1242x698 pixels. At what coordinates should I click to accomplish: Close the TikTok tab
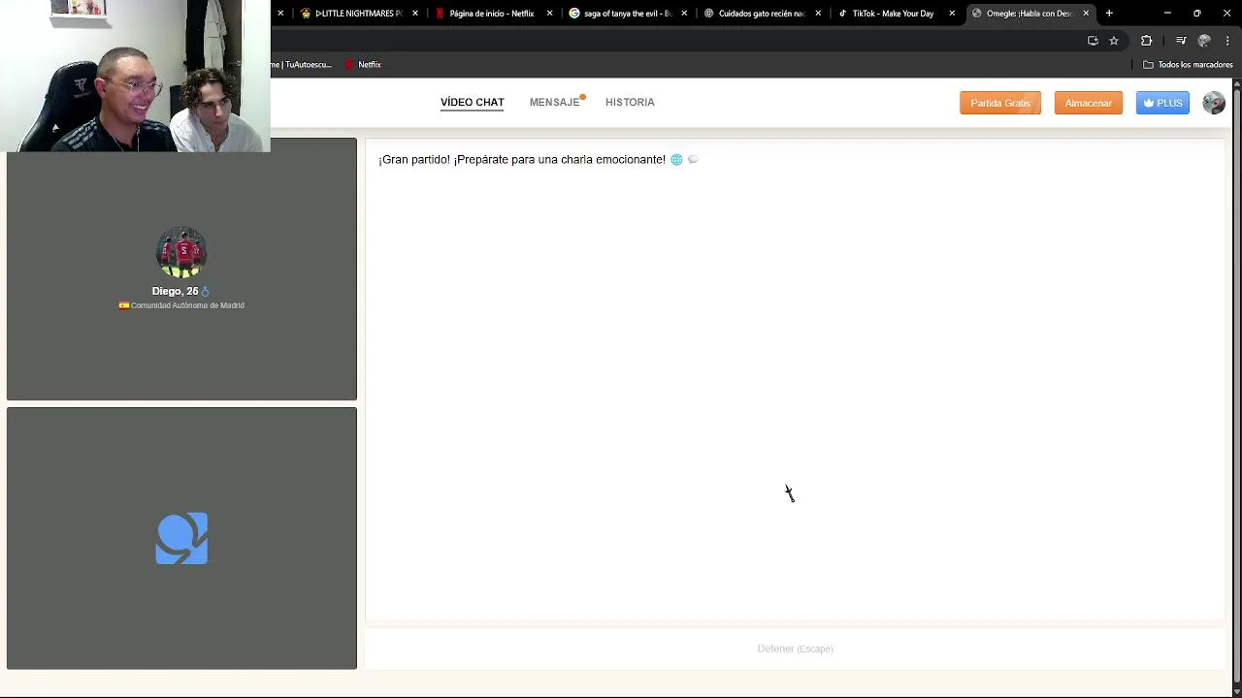point(952,14)
